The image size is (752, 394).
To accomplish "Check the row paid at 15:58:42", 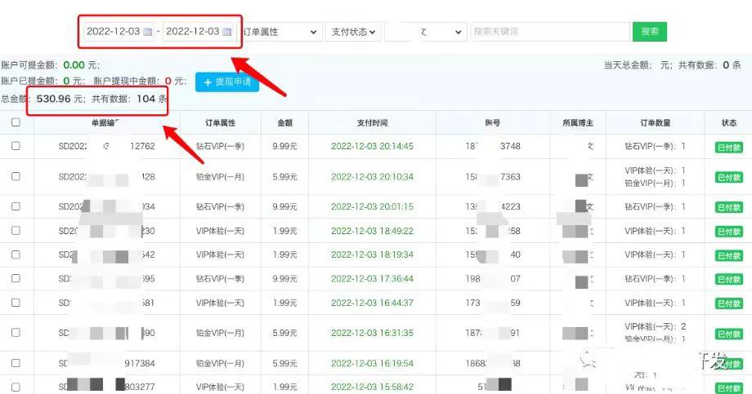I will pos(16,387).
